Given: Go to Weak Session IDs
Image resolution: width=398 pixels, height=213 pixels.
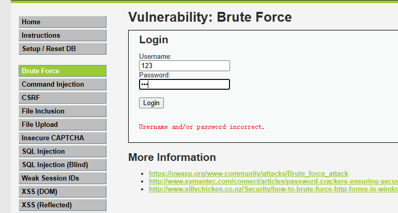Looking at the screenshot, I should coord(62,178).
